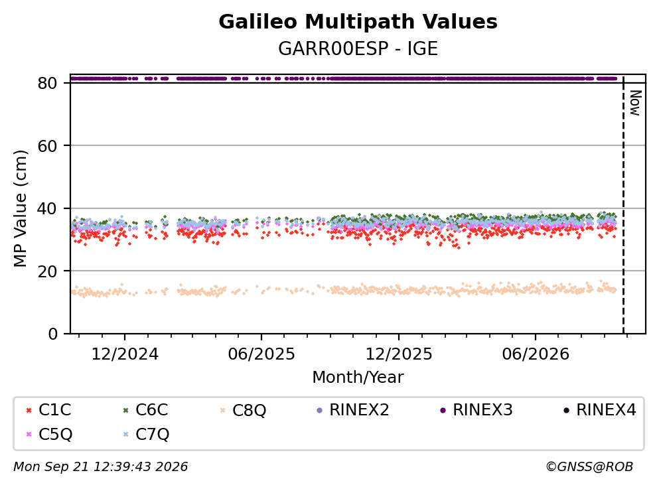Click the C5Q magenta legend marker

[29, 435]
